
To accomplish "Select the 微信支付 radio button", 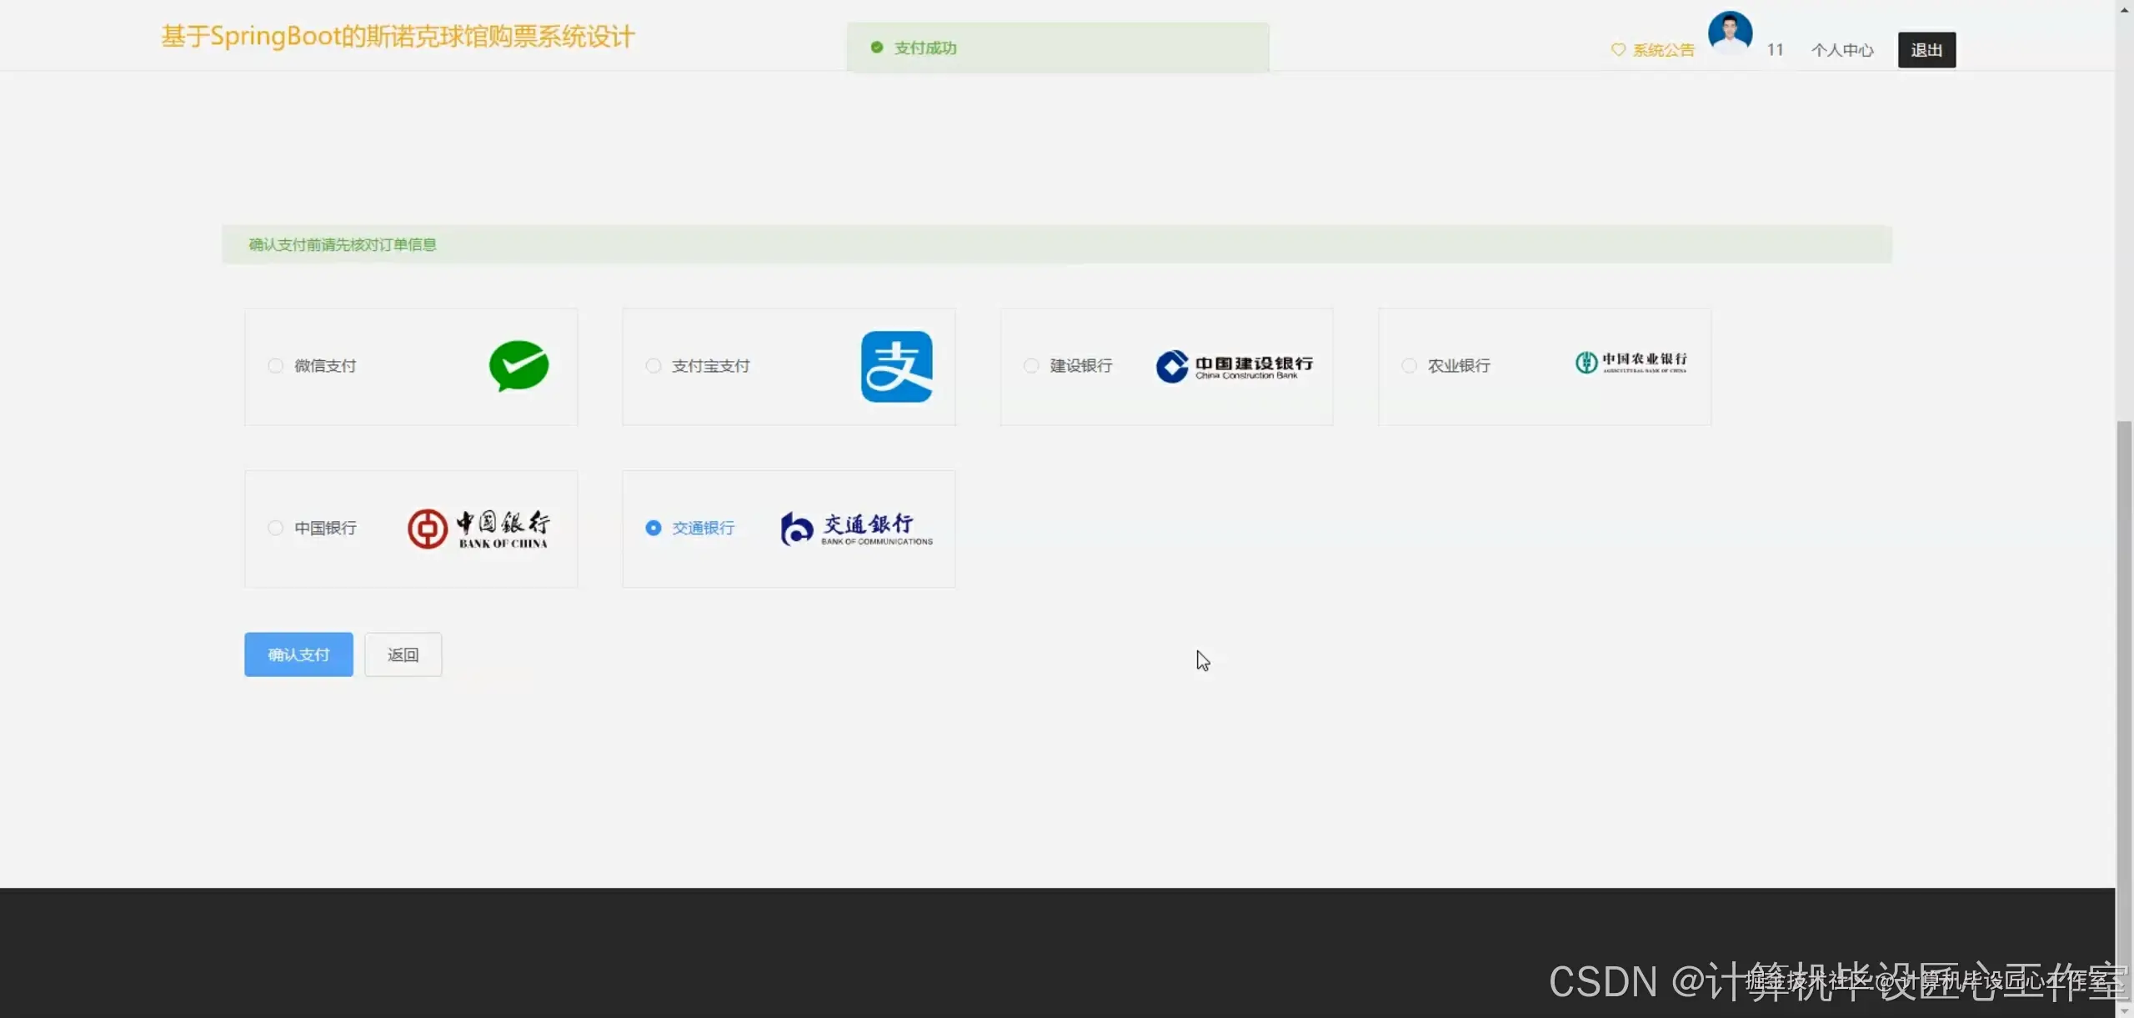I will (276, 366).
